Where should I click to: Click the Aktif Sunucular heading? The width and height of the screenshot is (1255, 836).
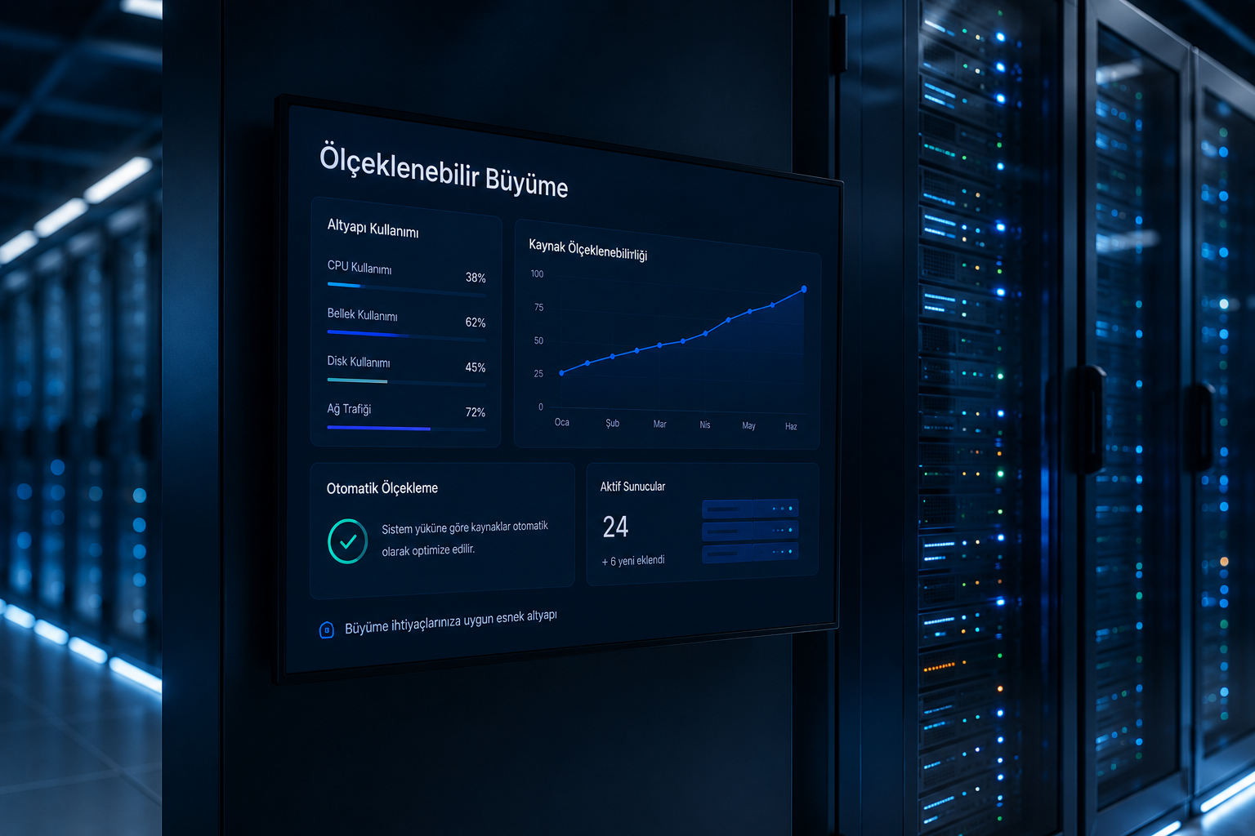tap(633, 487)
